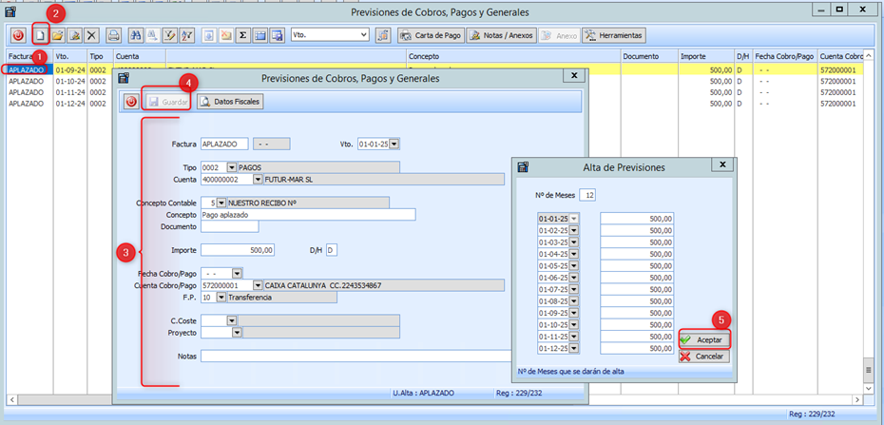Click the Importe input field
Image resolution: width=884 pixels, height=425 pixels.
point(238,250)
